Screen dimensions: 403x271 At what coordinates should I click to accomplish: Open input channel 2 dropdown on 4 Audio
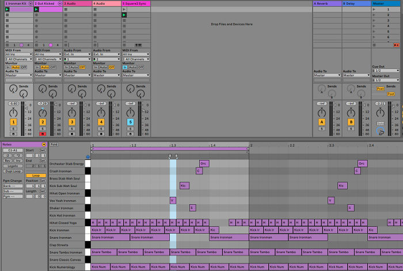point(107,59)
